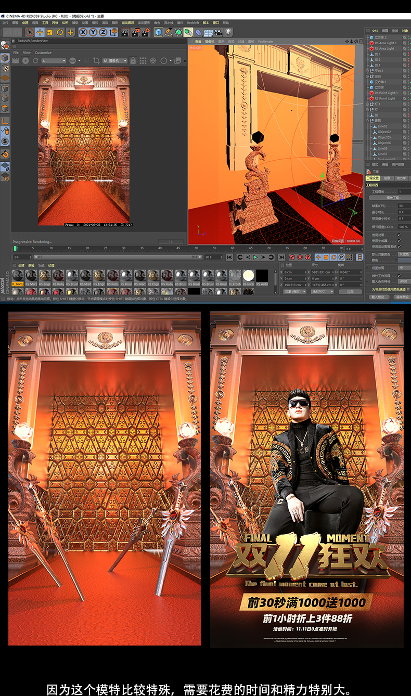This screenshot has width=411, height=696.
Task: Open the RenderView AOV dropdown
Action: point(54,61)
